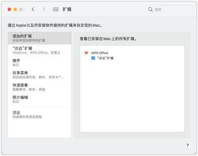Viewport: 198px width, 156px height.
Task: Click the search magnifier icon
Action: point(150,10)
